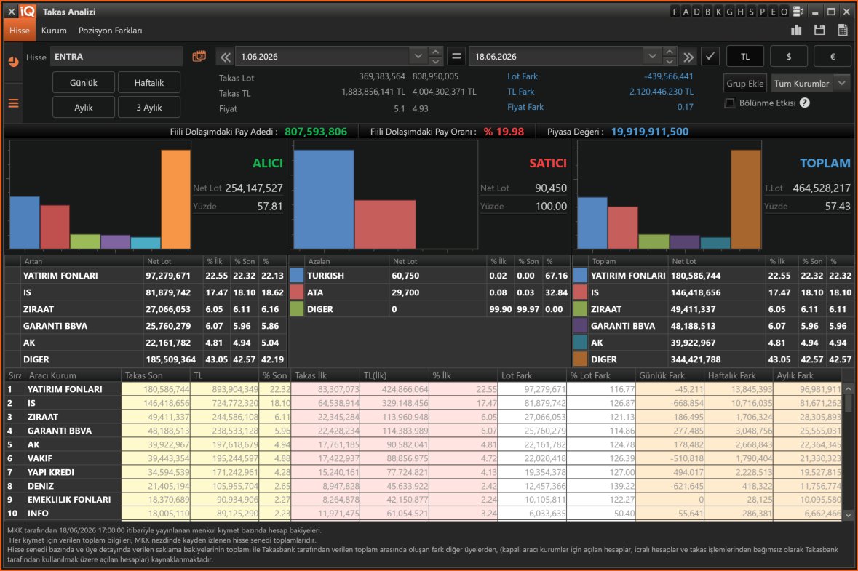Click the blue swatch next to TURKISH
Image resolution: width=858 pixels, height=571 pixels.
[296, 276]
